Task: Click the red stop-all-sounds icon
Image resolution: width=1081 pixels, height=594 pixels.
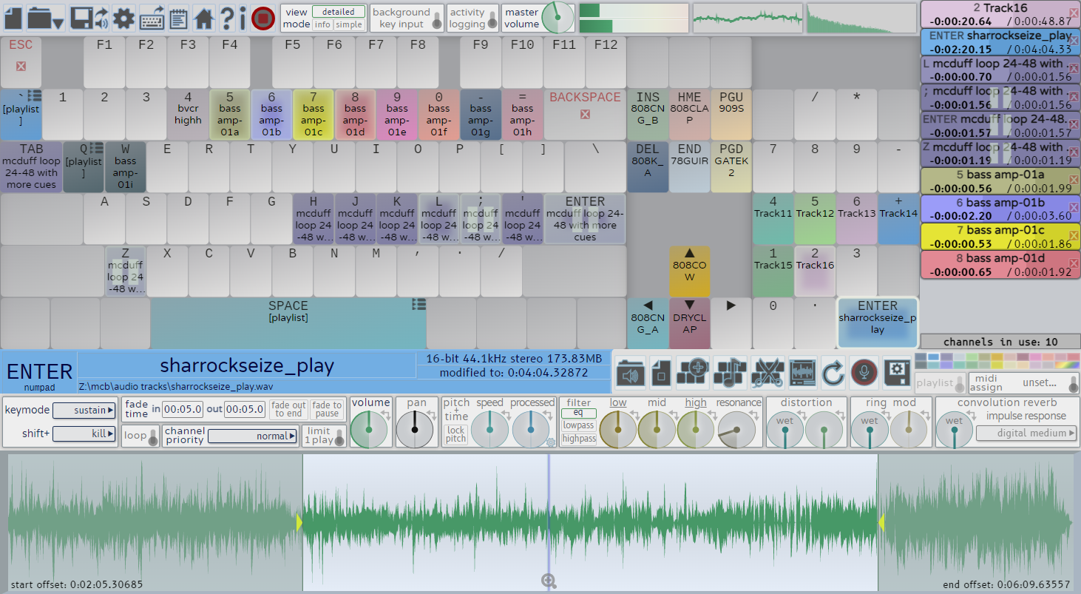Action: [x=263, y=18]
